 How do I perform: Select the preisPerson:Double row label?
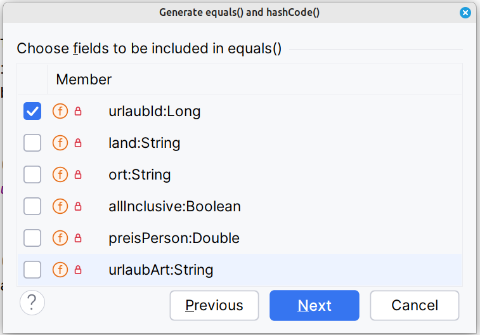pyautogui.click(x=174, y=239)
